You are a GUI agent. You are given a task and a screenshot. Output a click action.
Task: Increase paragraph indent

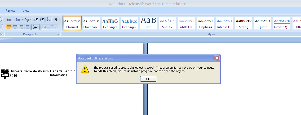(42, 19)
